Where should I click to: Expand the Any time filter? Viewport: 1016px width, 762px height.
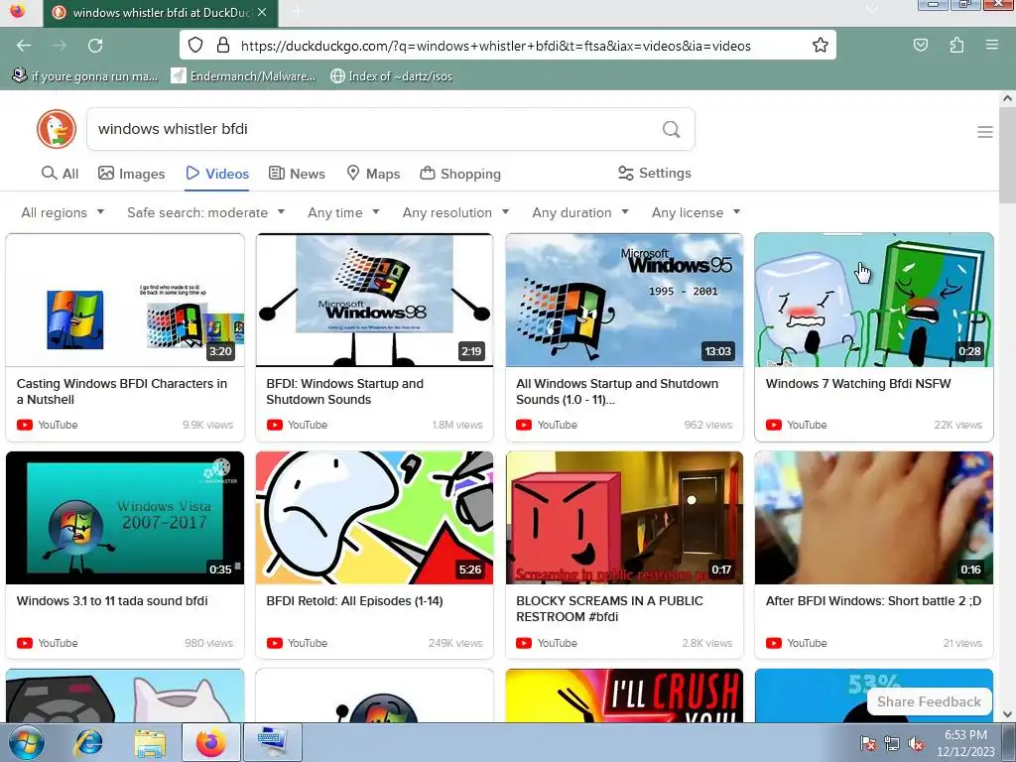pyautogui.click(x=343, y=212)
